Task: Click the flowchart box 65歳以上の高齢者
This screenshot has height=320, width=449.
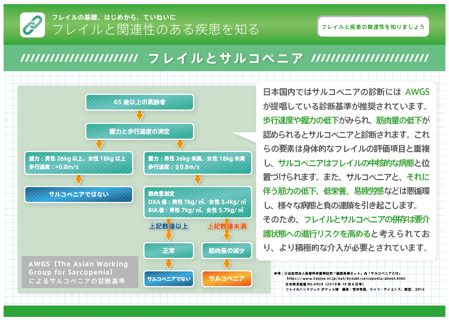Action: pyautogui.click(x=139, y=102)
